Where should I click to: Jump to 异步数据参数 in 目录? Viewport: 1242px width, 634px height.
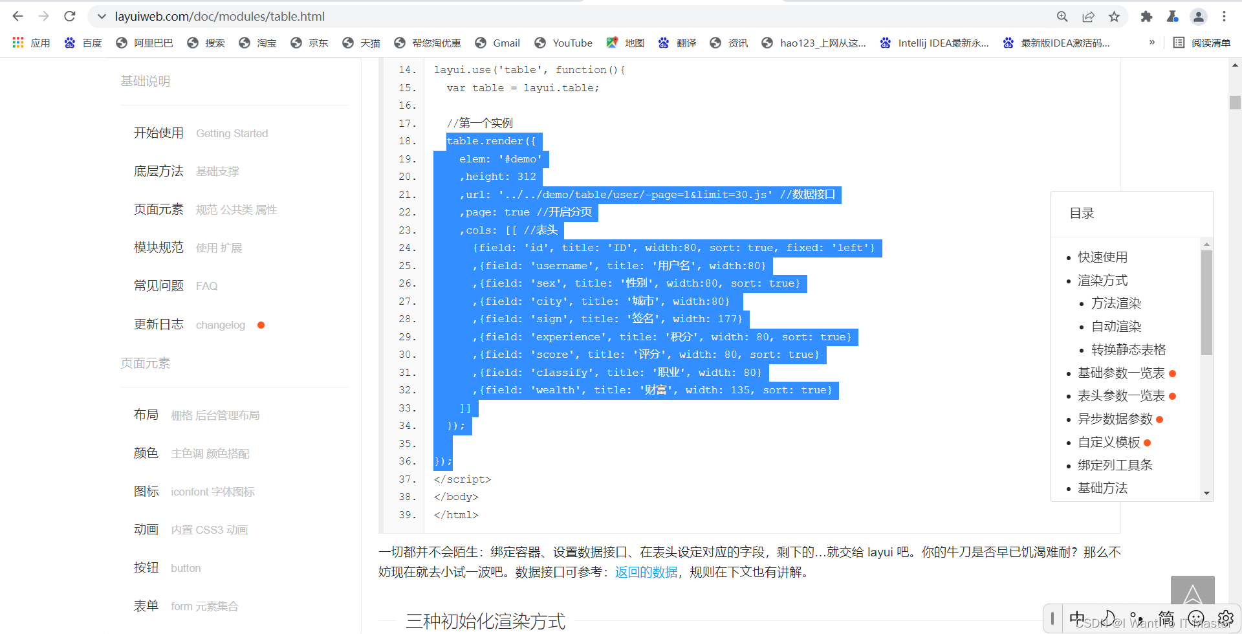[x=1115, y=419]
